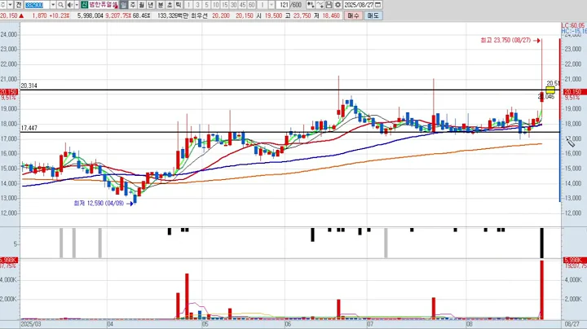The height and width of the screenshot is (329, 587).
Task: Select monthly 월 period toggle
Action: [x=142, y=5]
